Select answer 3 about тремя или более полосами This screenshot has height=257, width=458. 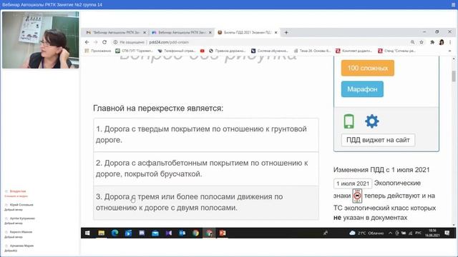[x=206, y=203]
